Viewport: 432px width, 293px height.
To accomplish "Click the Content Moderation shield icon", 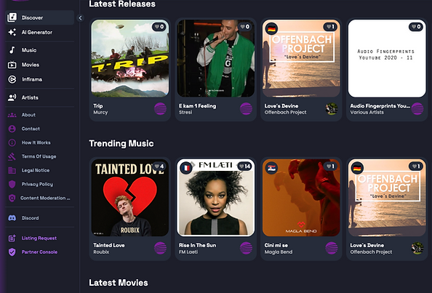I will click(x=12, y=198).
